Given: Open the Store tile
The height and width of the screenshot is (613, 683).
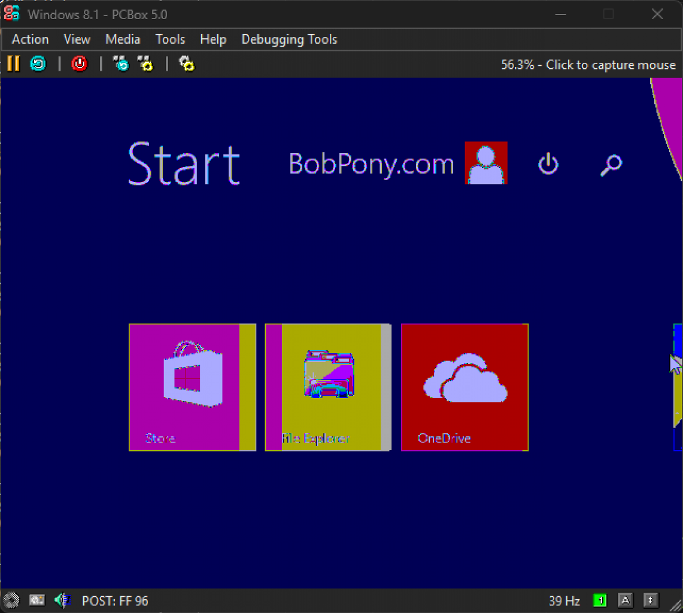Looking at the screenshot, I should point(193,387).
